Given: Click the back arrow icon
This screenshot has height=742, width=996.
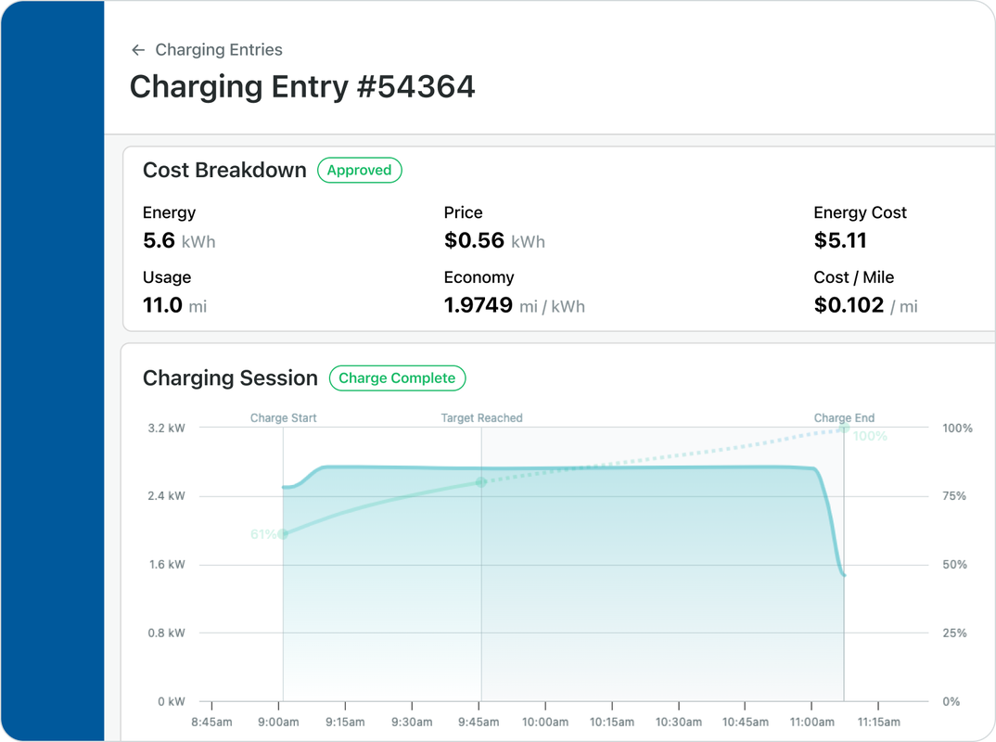Looking at the screenshot, I should click(138, 50).
